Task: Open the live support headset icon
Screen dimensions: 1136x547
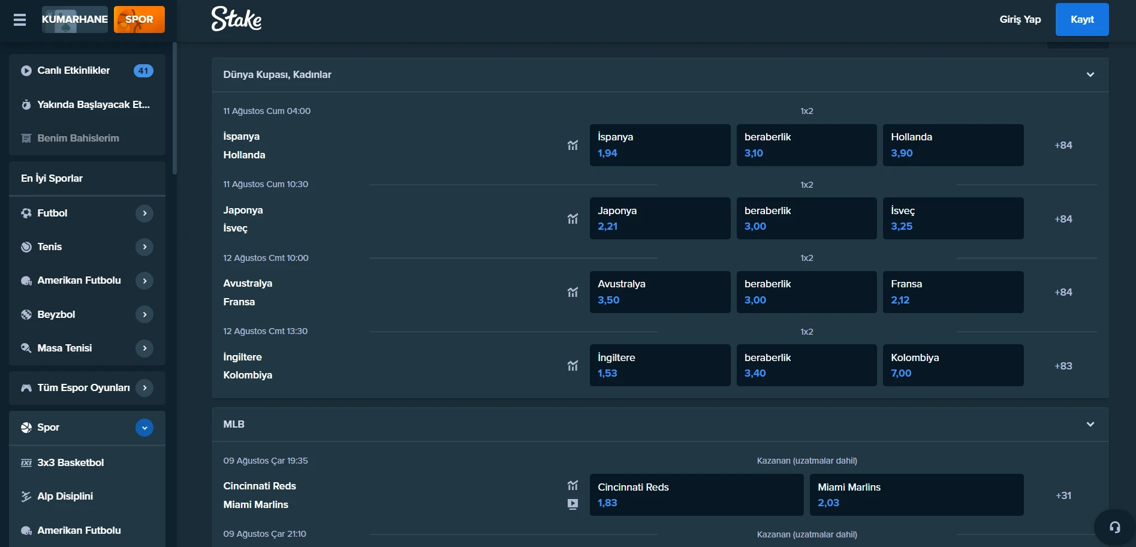Action: (1114, 527)
